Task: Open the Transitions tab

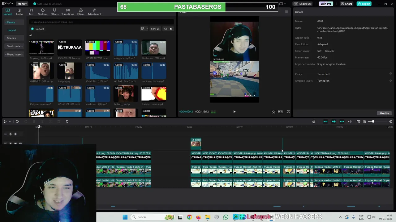Action: click(x=68, y=12)
